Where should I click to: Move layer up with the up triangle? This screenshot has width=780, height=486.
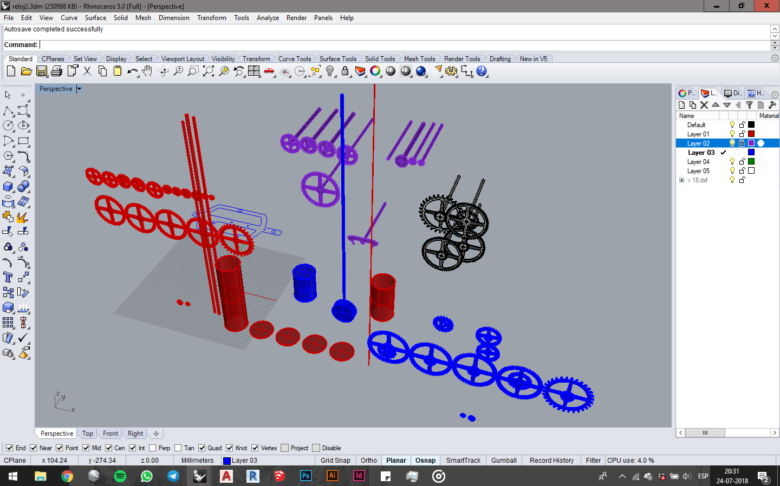(716, 105)
